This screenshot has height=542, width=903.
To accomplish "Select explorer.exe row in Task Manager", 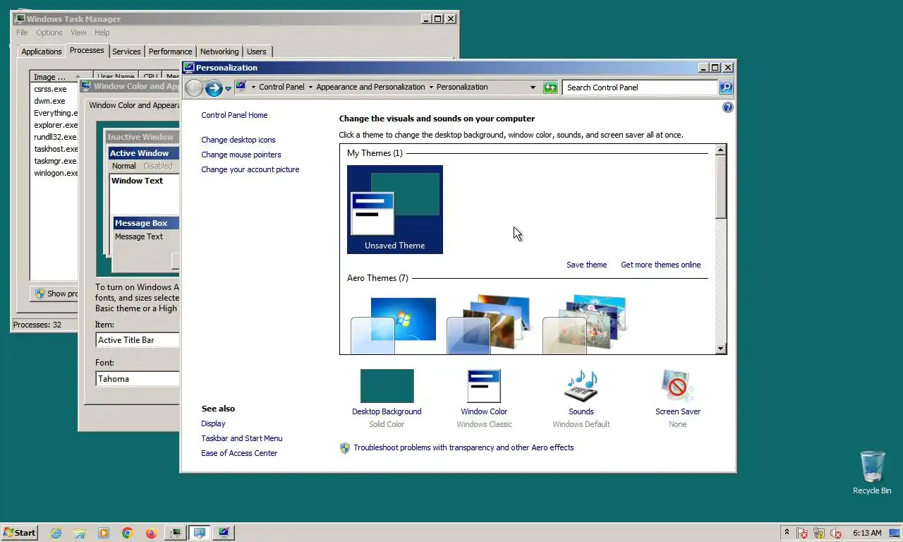I will pos(56,125).
